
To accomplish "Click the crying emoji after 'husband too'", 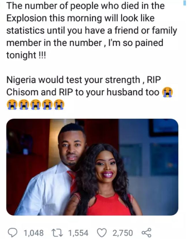I will click(x=167, y=92).
